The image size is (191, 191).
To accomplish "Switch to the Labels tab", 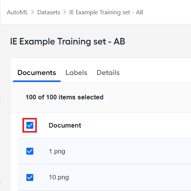I will [76, 73].
